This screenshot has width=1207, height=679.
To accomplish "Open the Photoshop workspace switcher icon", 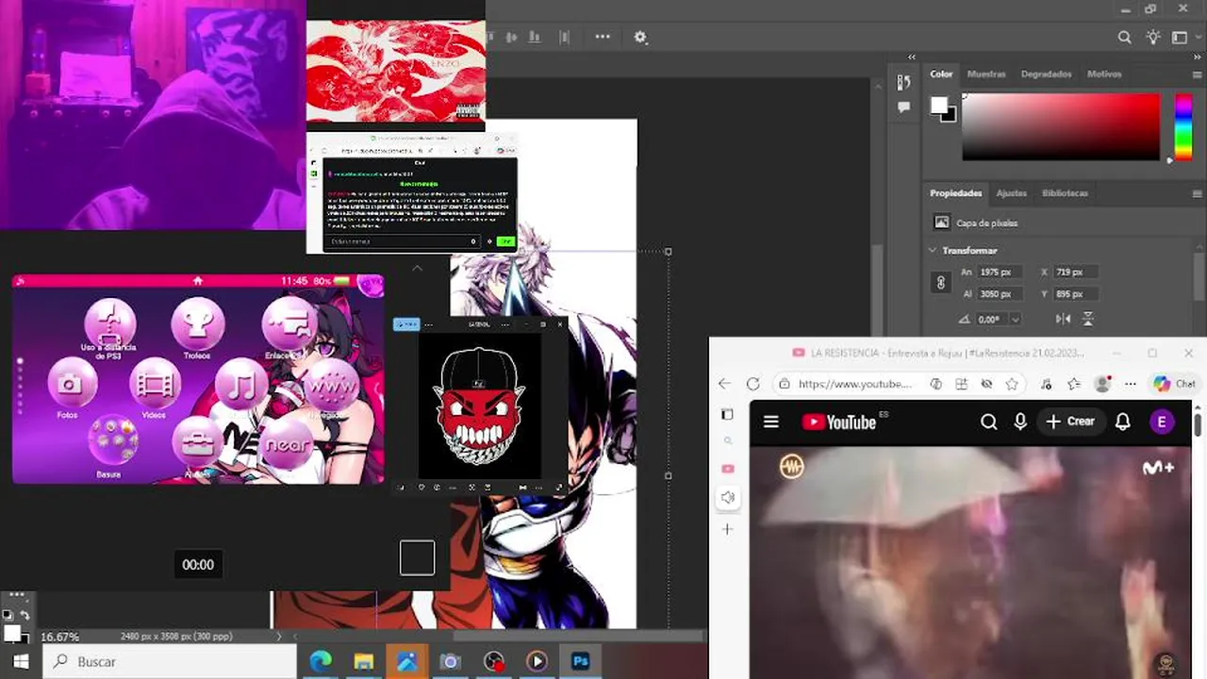I will (1180, 38).
